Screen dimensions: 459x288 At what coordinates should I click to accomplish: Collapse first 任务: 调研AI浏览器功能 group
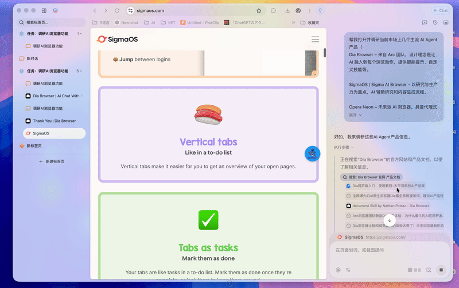click(81, 34)
